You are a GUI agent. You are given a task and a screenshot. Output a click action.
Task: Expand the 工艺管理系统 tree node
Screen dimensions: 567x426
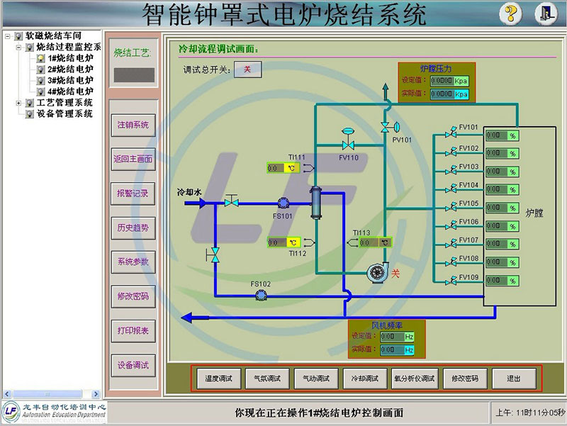click(18, 103)
